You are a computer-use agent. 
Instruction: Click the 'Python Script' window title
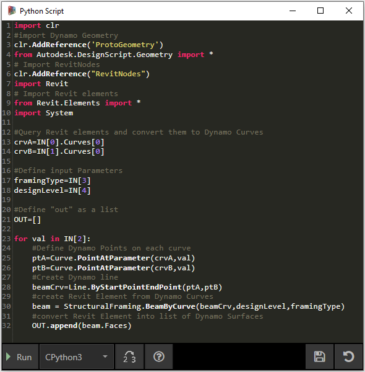click(x=41, y=11)
